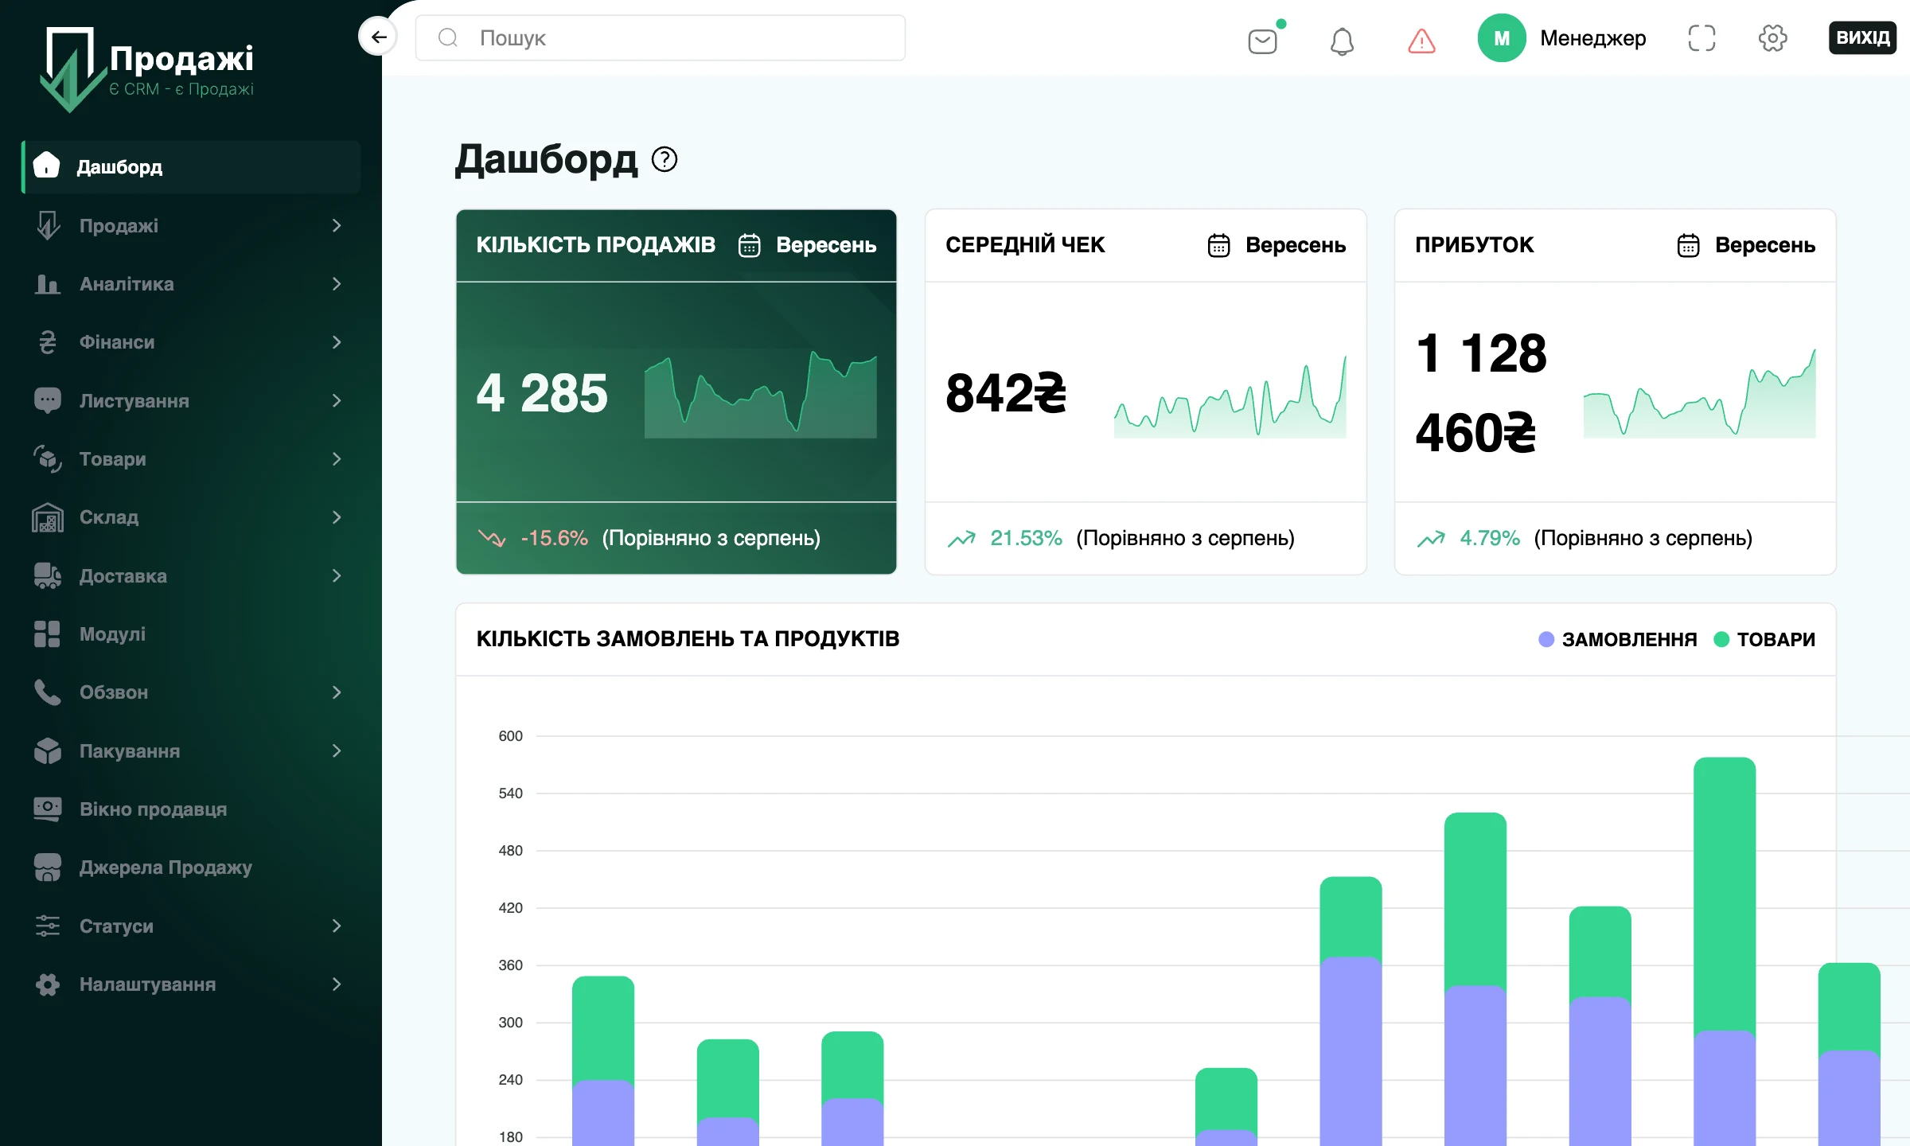
Task: Open Джерела Продажу label in sidebar
Action: [x=166, y=867]
